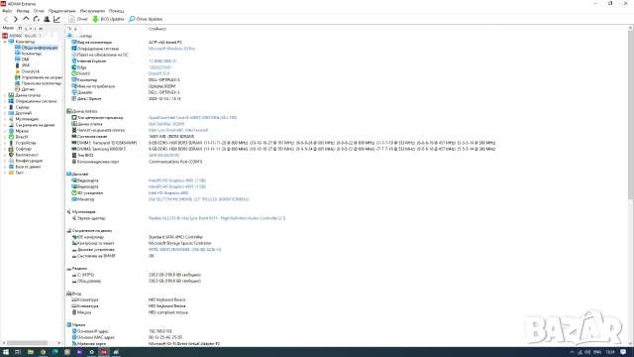Open File Explorer from the taskbar
Screen dimensions: 634x357
click(31, 352)
